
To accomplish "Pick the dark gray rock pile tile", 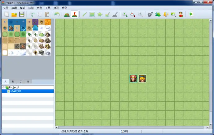I will point(41,53).
